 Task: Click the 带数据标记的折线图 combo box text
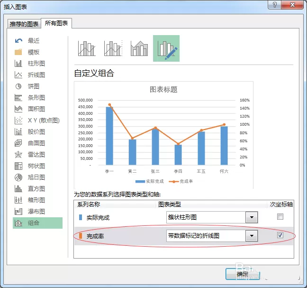(194, 236)
